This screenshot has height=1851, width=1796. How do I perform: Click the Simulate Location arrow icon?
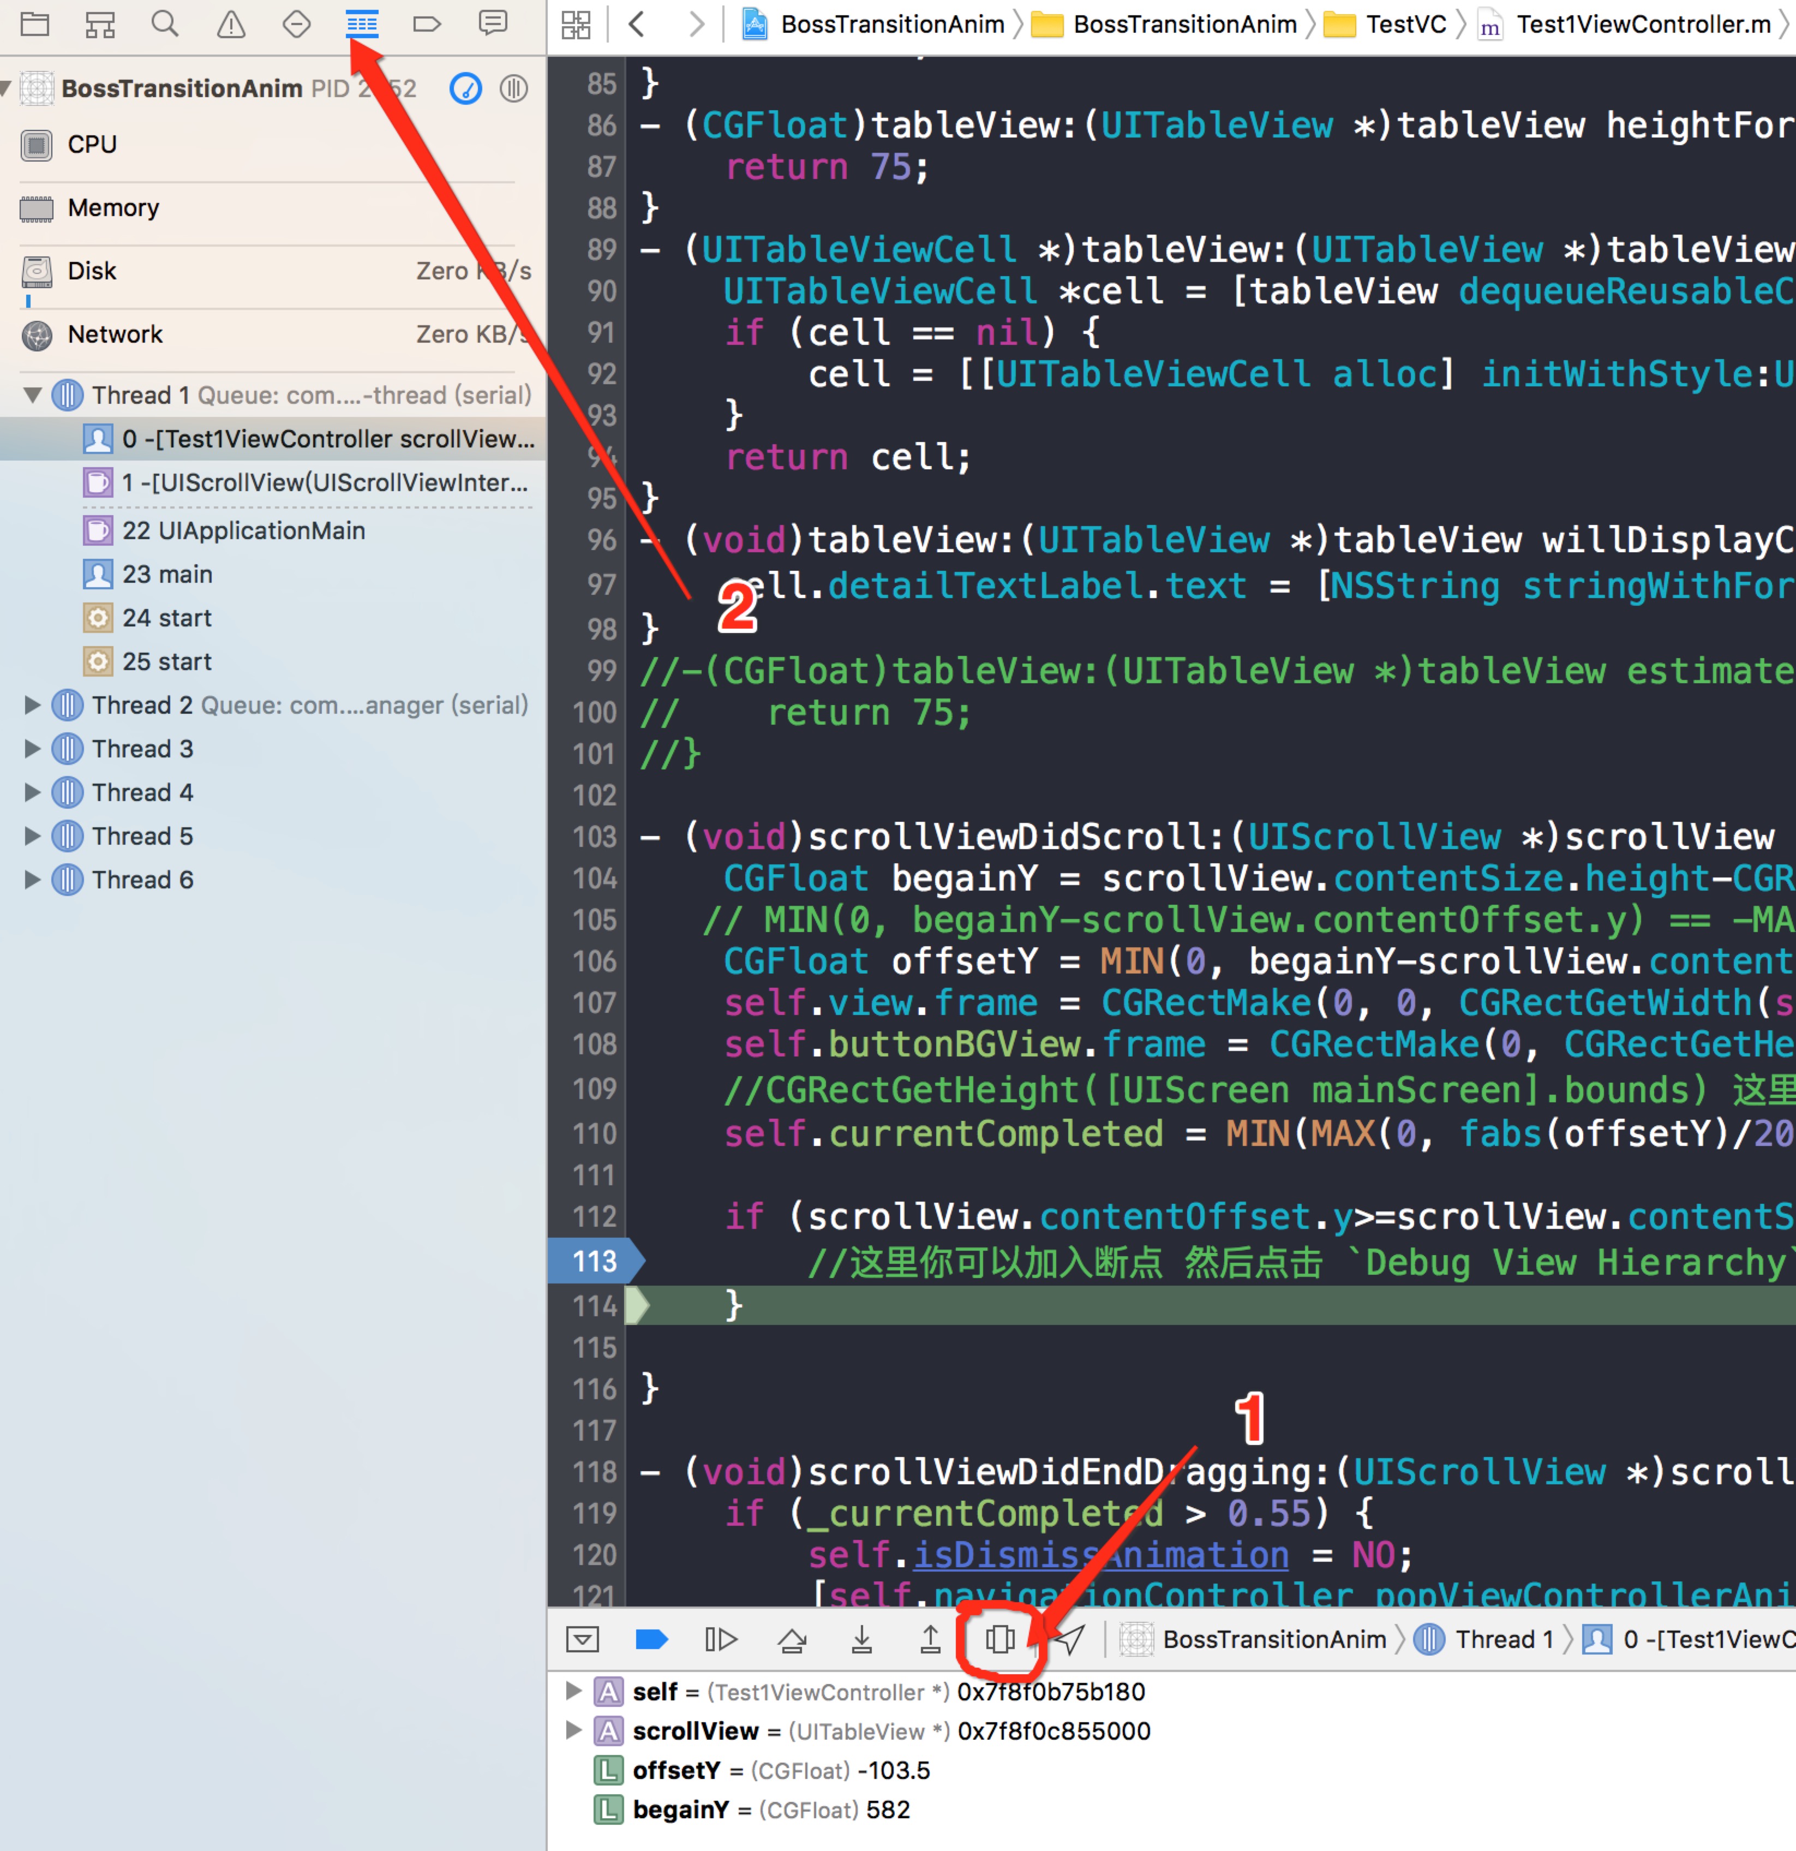click(x=1069, y=1639)
